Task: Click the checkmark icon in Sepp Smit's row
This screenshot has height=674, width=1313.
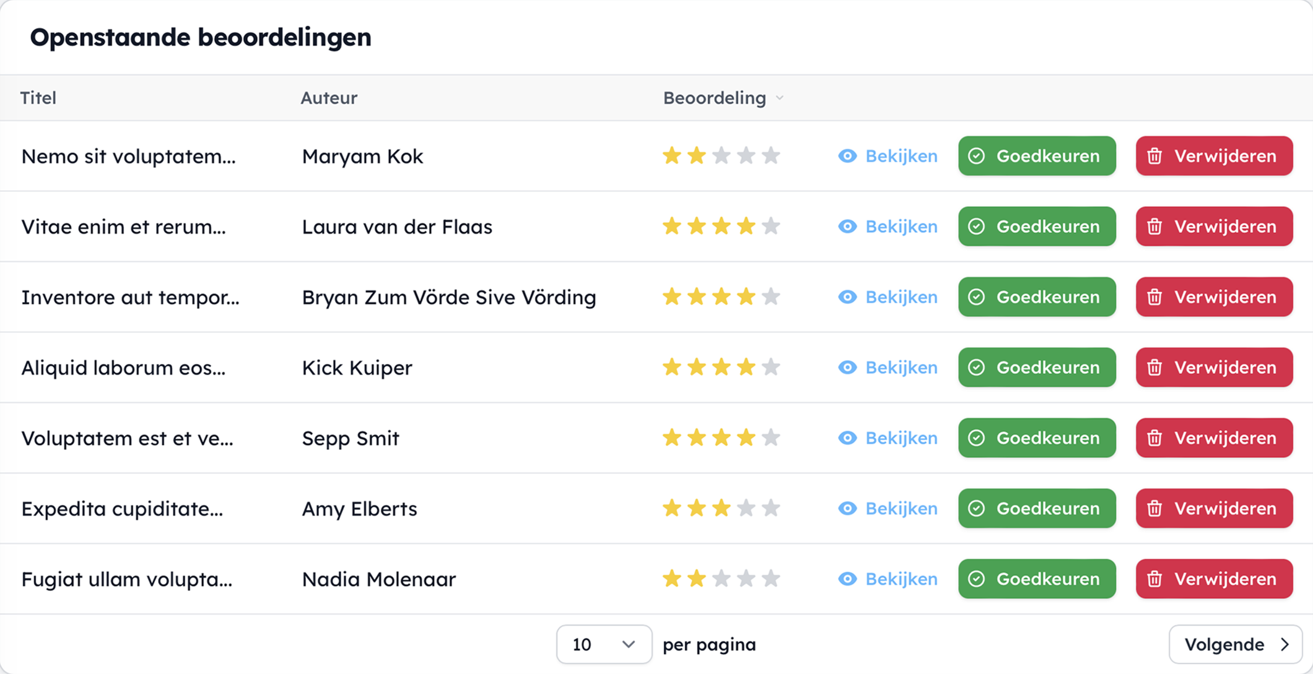Action: 977,438
